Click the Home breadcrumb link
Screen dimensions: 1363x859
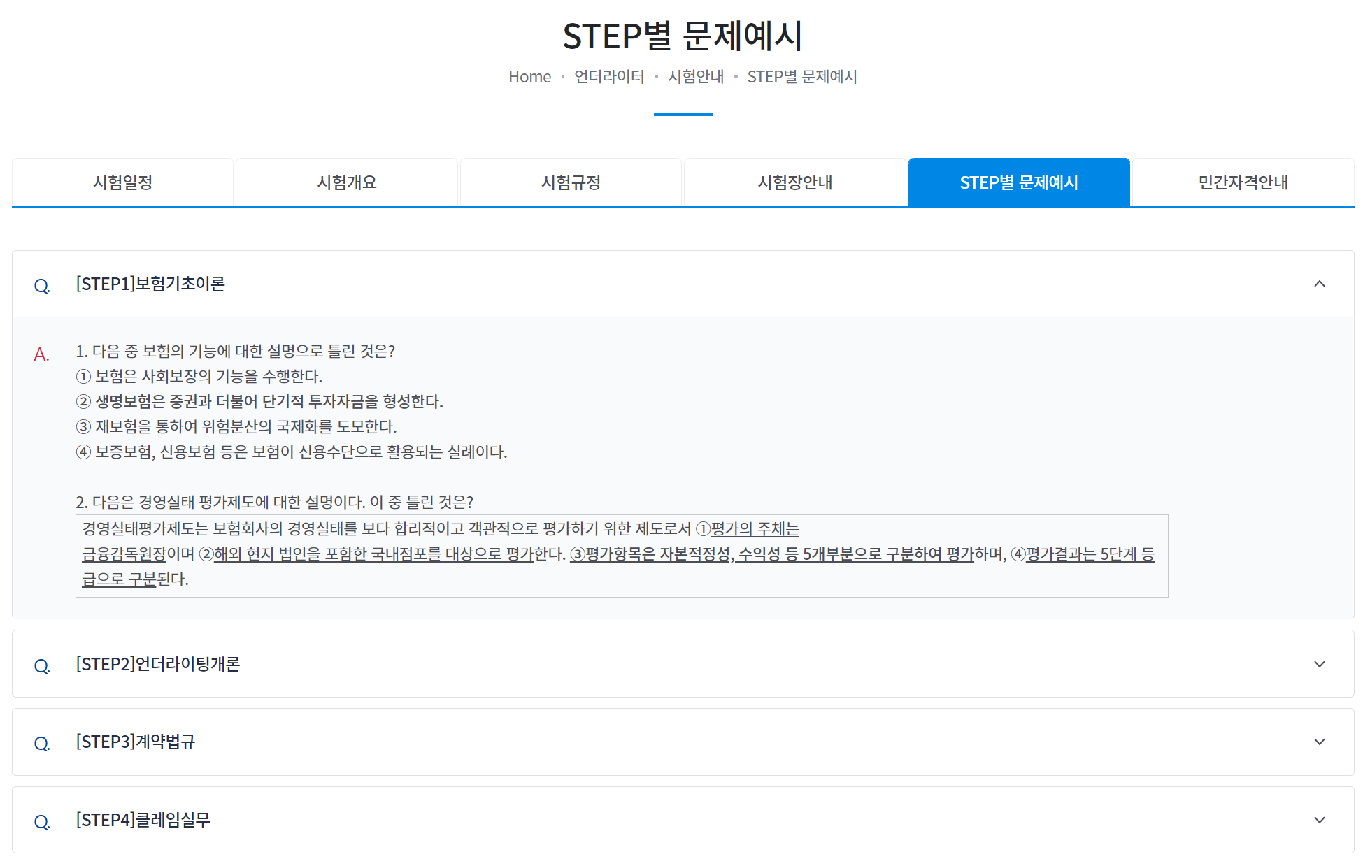click(x=529, y=77)
